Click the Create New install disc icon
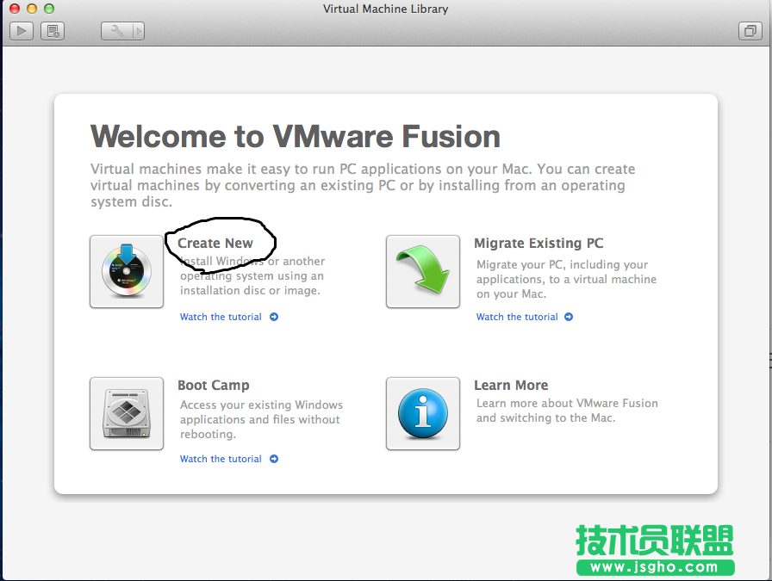The height and width of the screenshot is (581, 772). (x=126, y=271)
